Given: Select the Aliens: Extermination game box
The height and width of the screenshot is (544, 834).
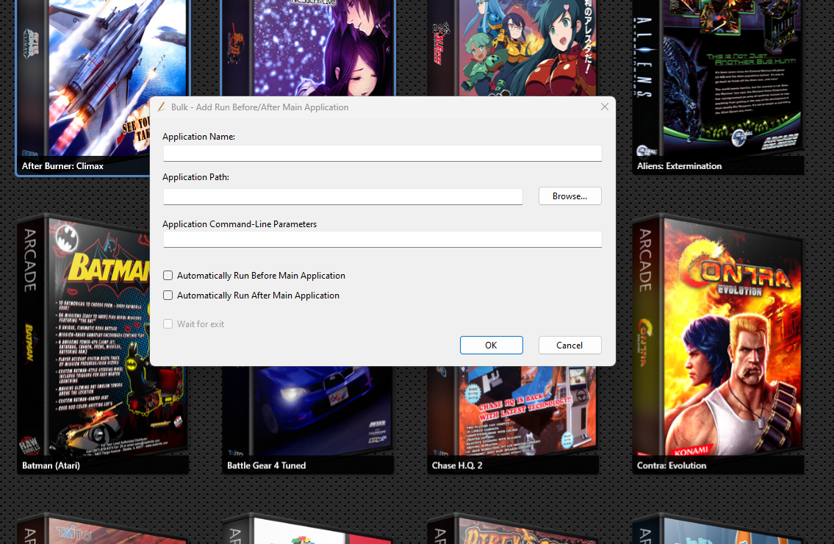Looking at the screenshot, I should 718,87.
